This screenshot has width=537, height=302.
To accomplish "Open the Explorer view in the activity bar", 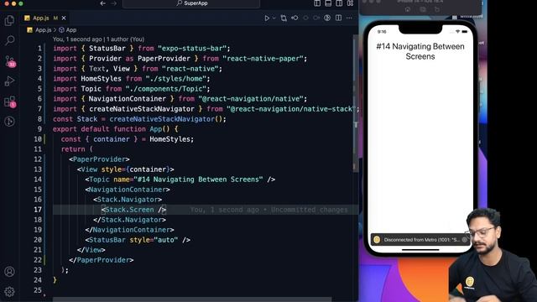I will coord(9,20).
